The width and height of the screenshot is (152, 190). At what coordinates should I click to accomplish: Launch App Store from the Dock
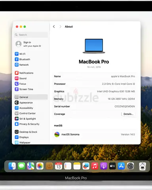pyautogui.click(x=122, y=166)
